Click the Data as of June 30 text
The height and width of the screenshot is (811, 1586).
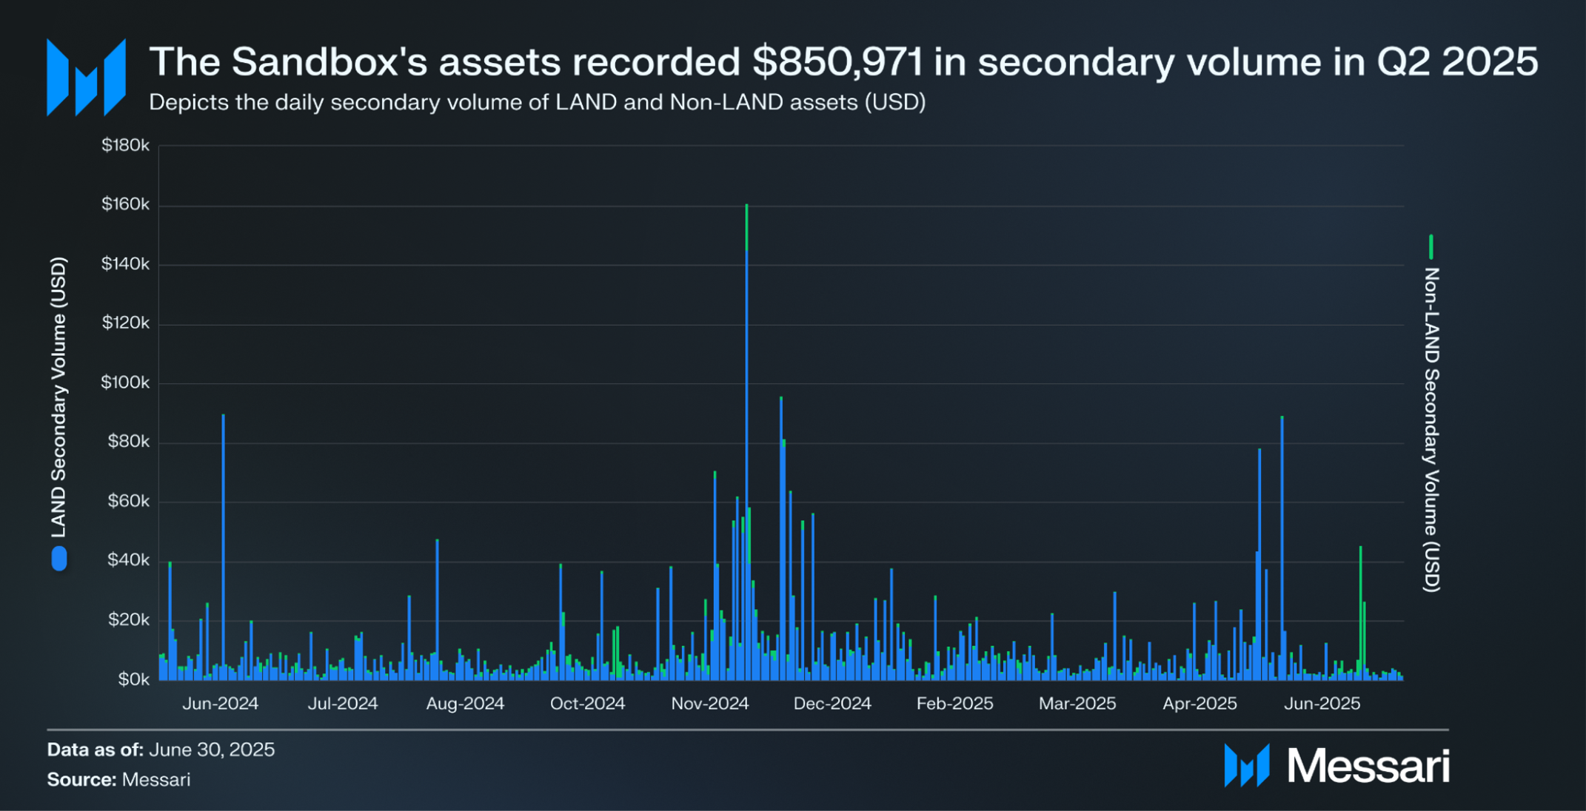[161, 750]
